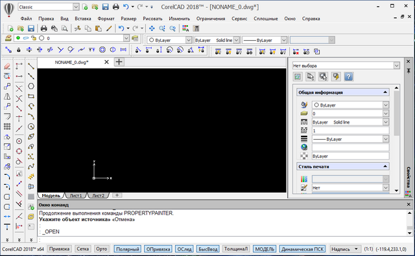Click the МОДЕЛЬ button in status bar
415x256 pixels.
(265, 249)
